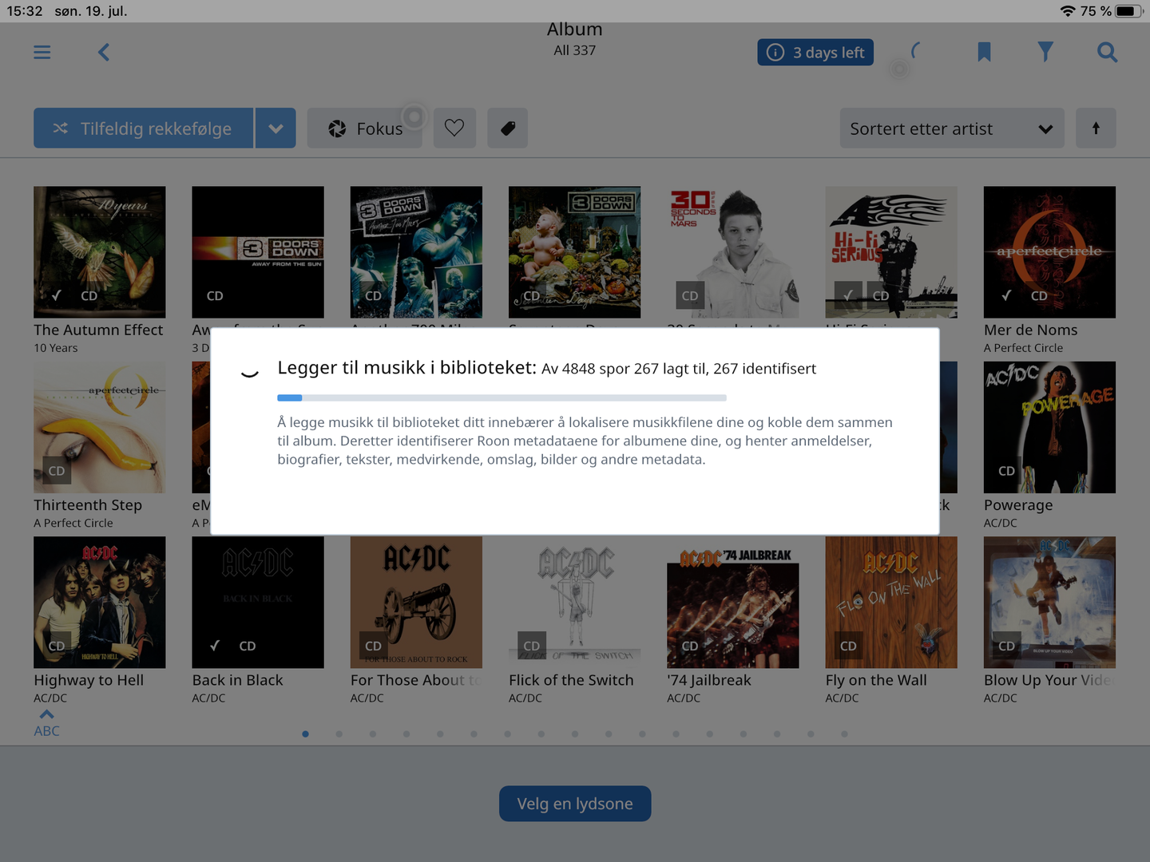Viewport: 1150px width, 862px height.
Task: Jump to the last page dot
Action: (844, 733)
